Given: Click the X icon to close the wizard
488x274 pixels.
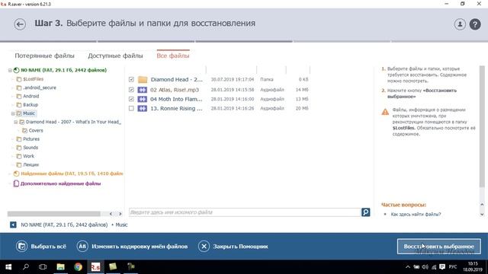Looking at the screenshot, I should pos(204,247).
